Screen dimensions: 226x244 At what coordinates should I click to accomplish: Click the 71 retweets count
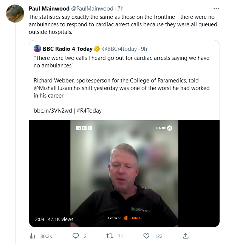[x=120, y=236]
